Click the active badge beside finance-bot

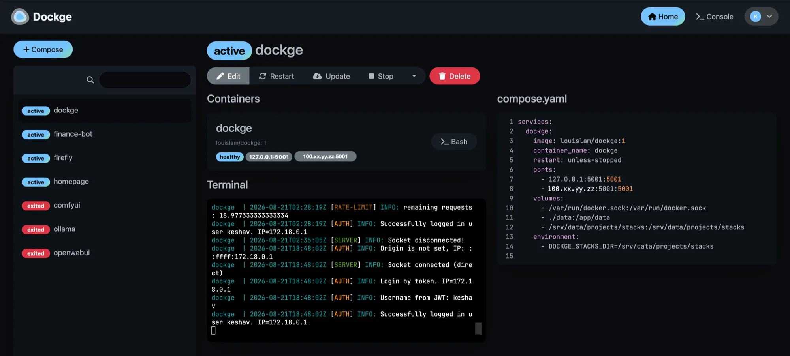click(x=36, y=135)
